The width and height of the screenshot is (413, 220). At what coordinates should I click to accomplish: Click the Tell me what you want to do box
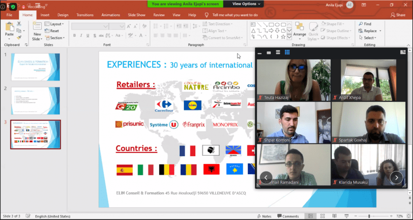pyautogui.click(x=235, y=15)
